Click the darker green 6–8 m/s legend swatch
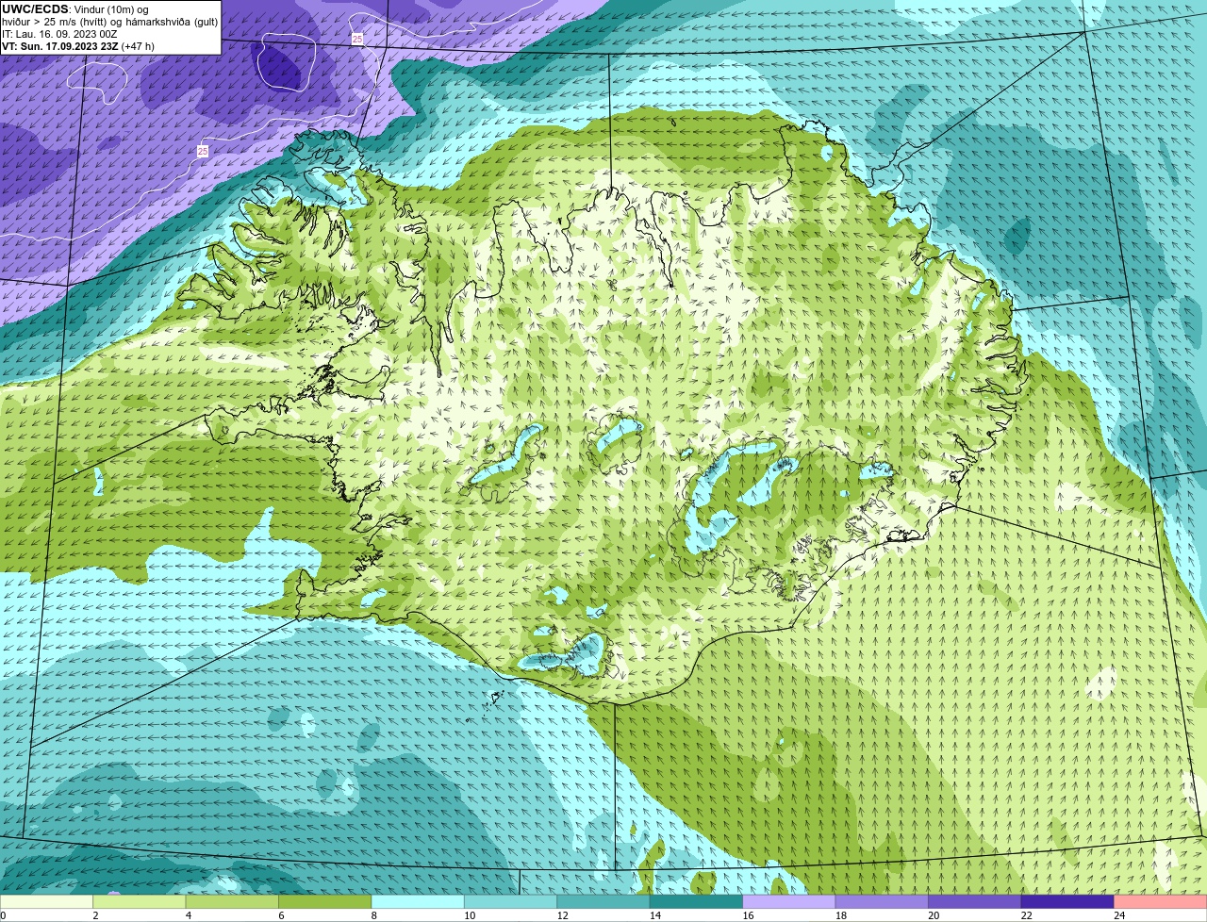The image size is (1207, 922). pyautogui.click(x=325, y=902)
